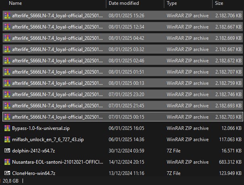
Task: Click the icon of the afterlife file modified 15:26
Action: click(x=7, y=16)
